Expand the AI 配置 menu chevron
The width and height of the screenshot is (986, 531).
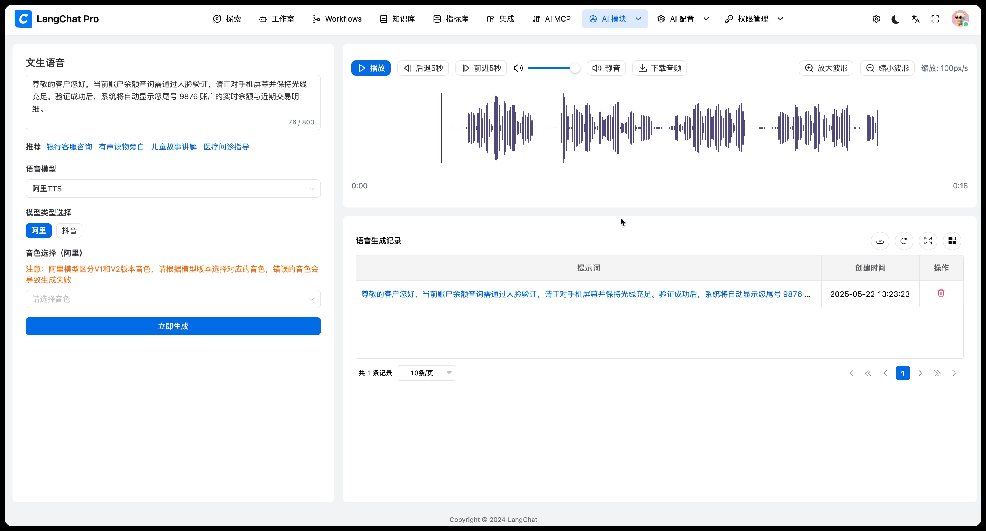tap(706, 19)
